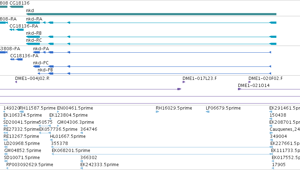Select the nkd gene bar
The width and height of the screenshot is (300, 170).
(x=151, y=14)
